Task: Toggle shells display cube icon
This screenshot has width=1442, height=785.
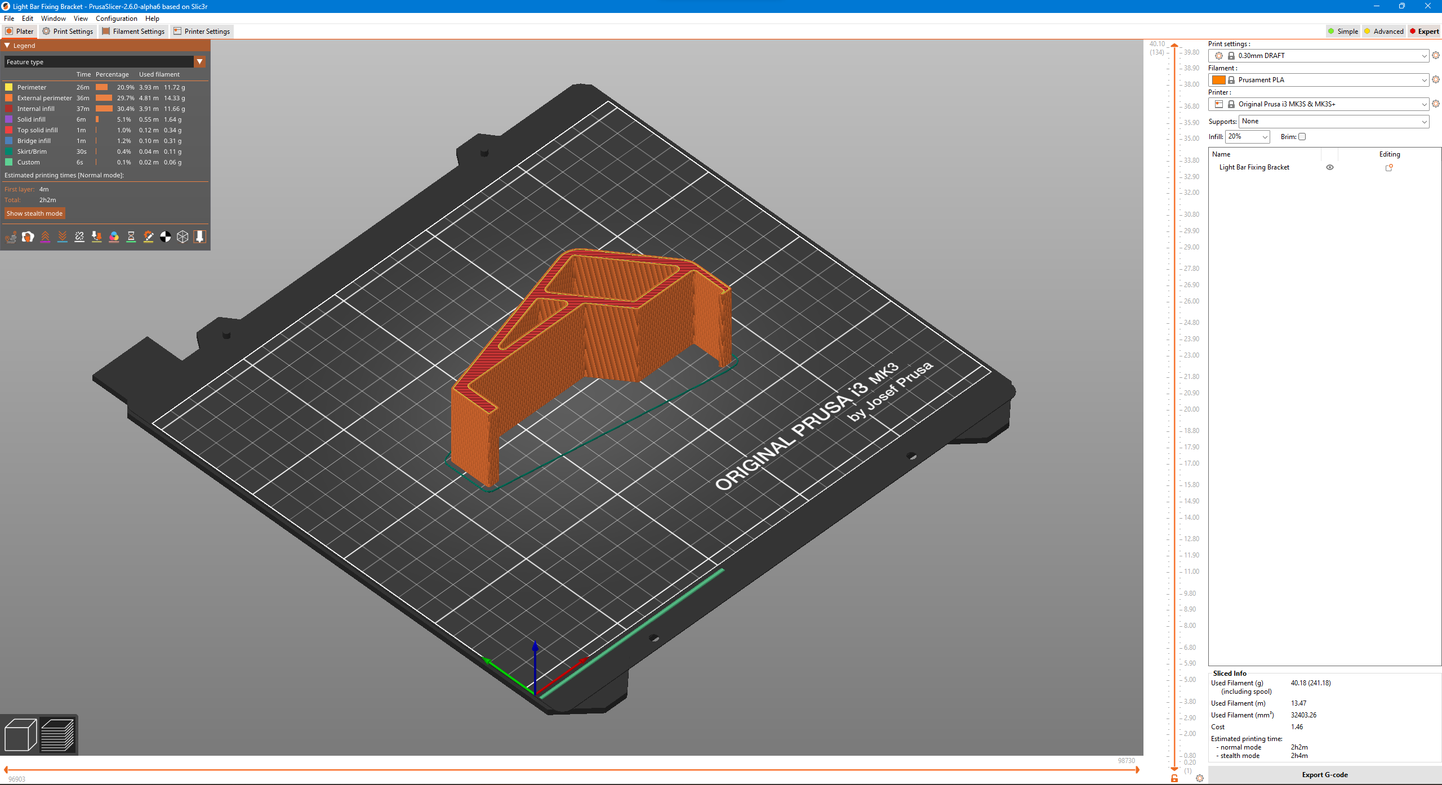Action: 183,237
